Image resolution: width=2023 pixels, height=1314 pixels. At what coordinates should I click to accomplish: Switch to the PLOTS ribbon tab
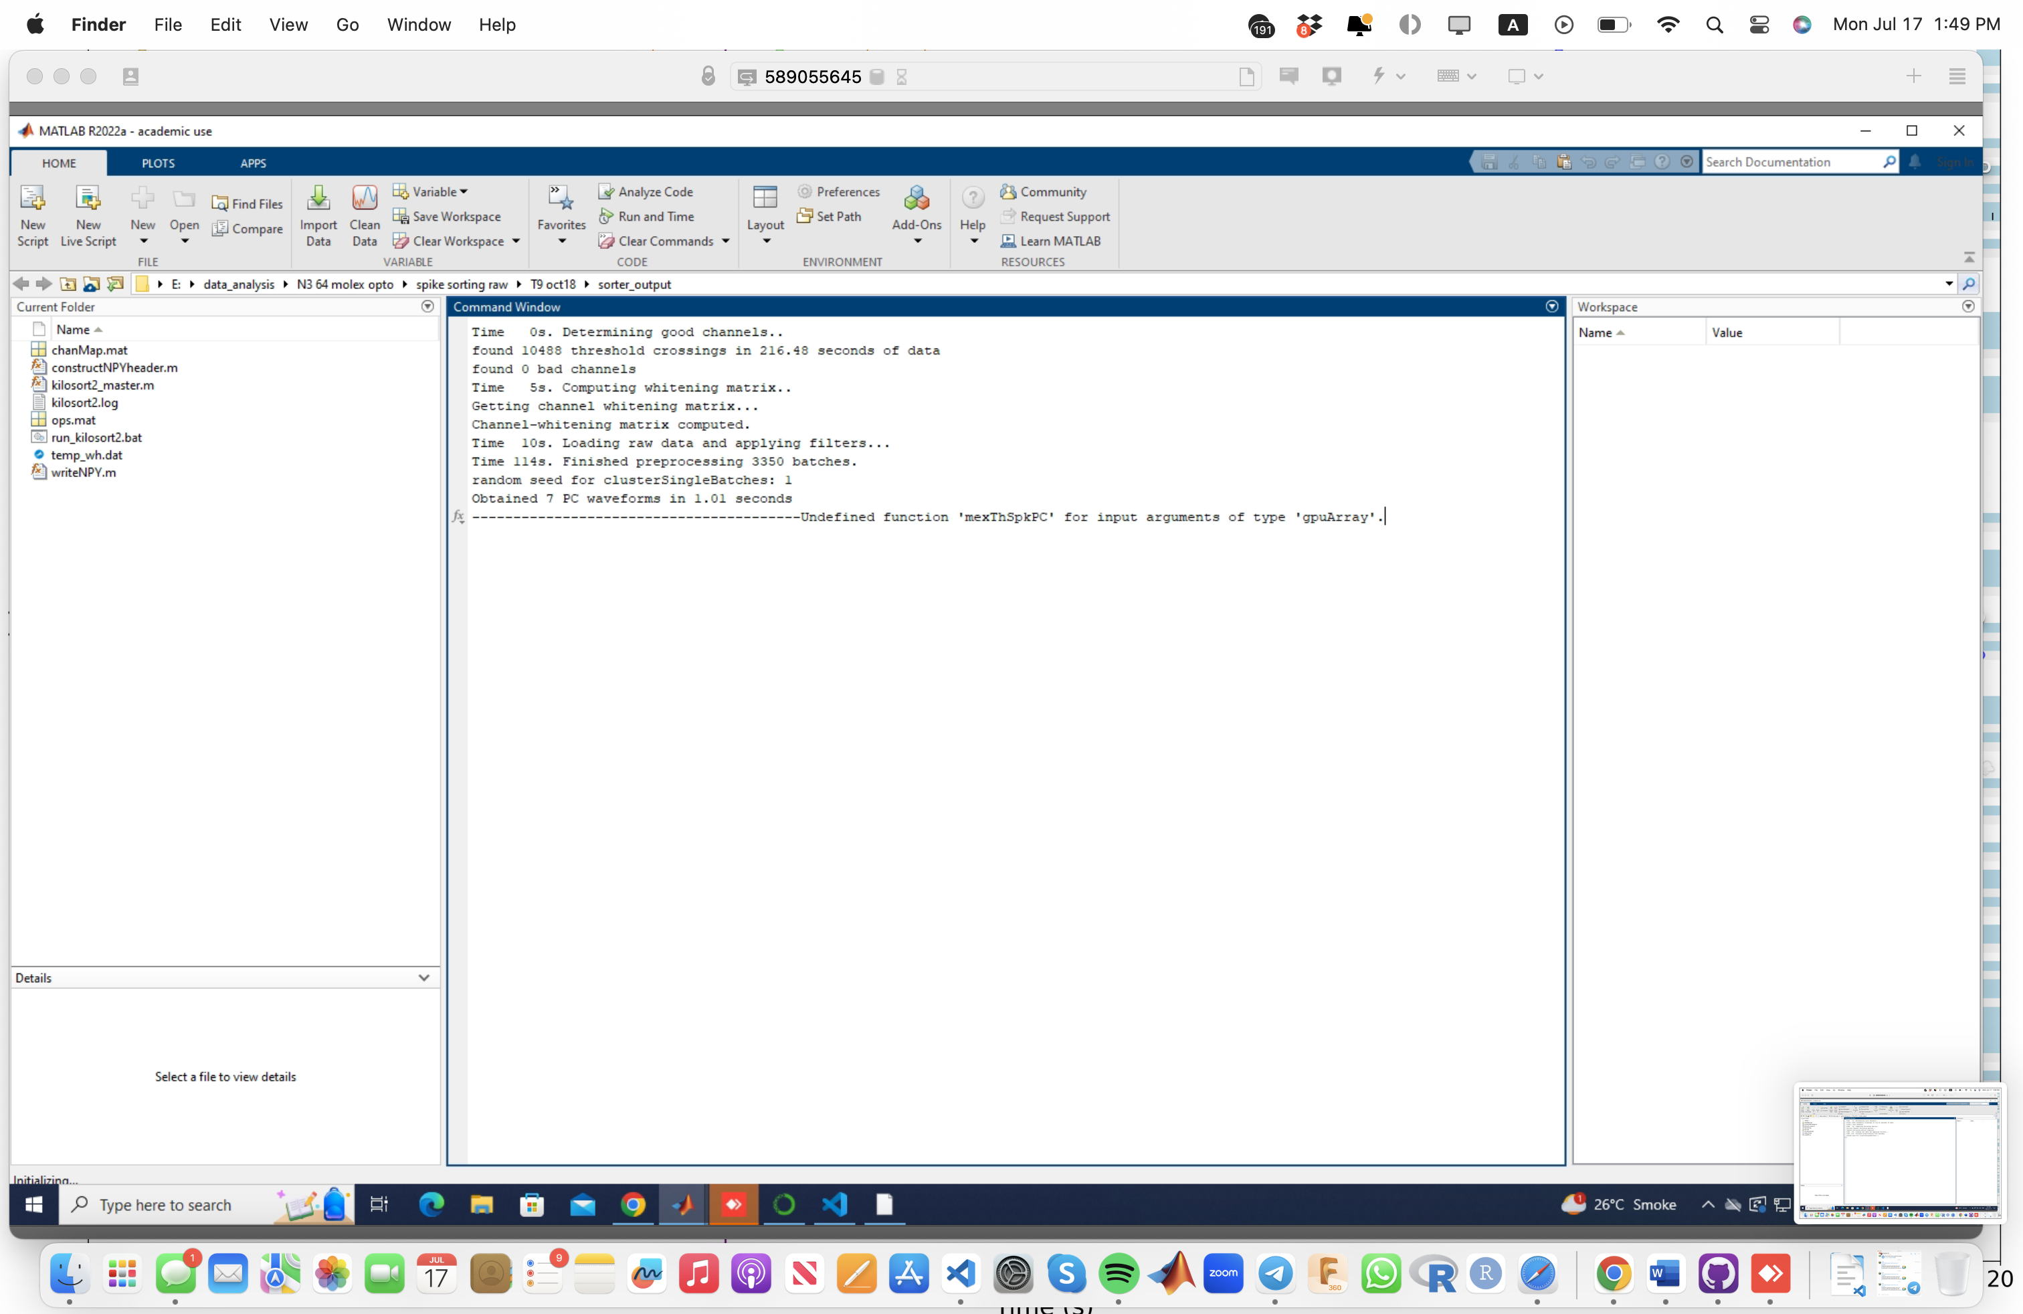pyautogui.click(x=157, y=163)
